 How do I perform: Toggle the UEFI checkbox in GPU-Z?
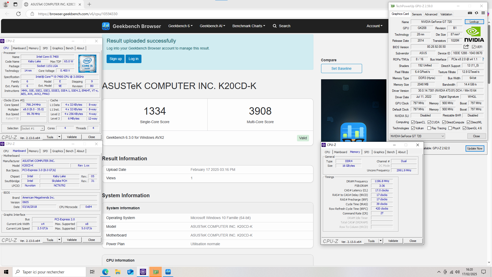474,47
